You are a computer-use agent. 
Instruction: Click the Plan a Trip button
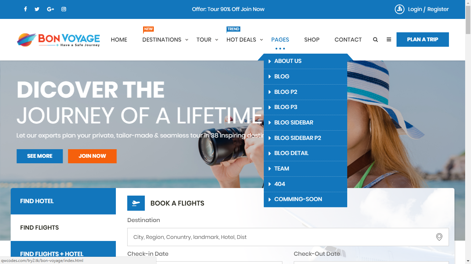422,40
